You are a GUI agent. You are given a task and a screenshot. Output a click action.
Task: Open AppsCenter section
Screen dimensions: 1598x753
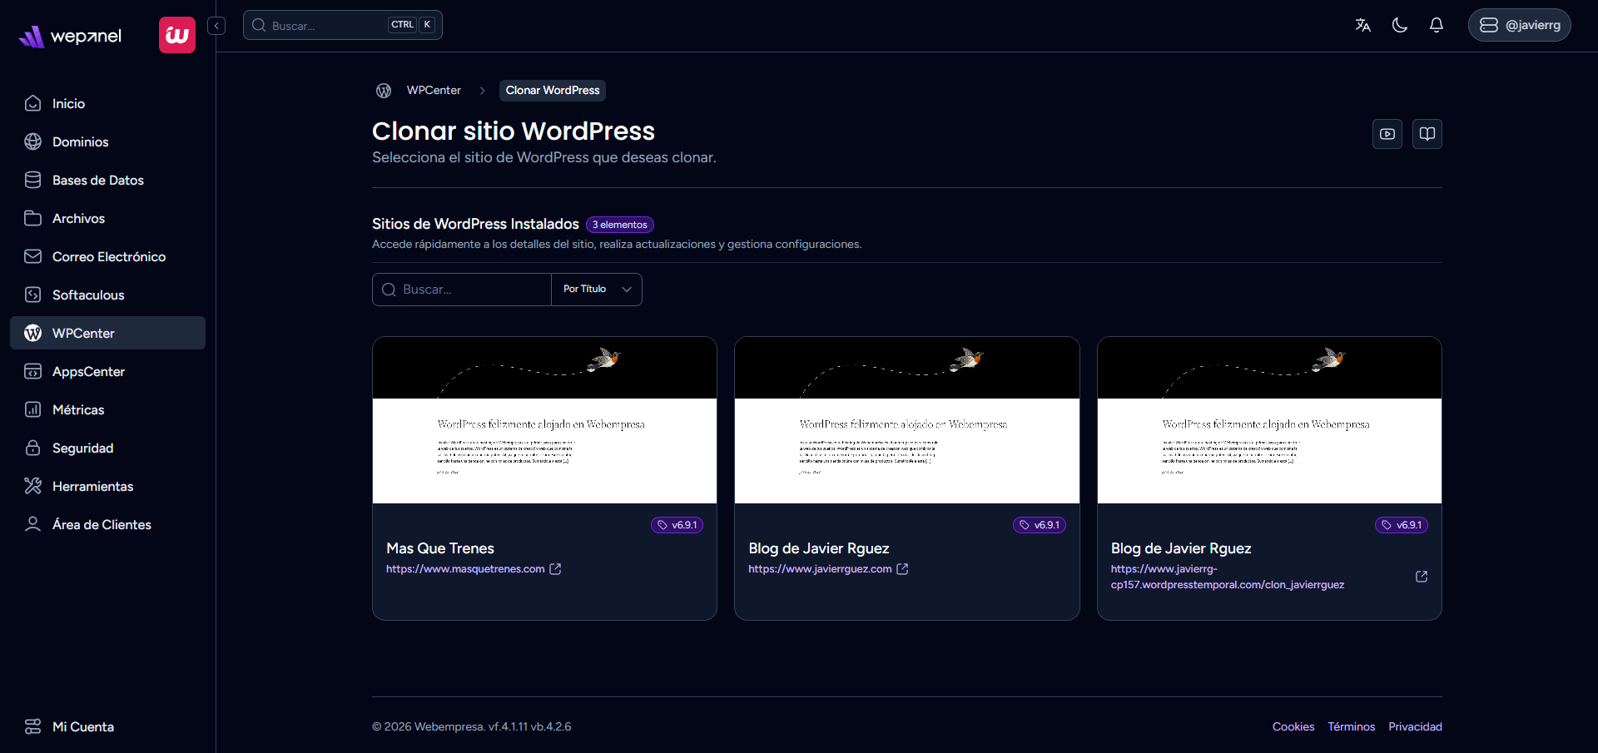coord(107,371)
